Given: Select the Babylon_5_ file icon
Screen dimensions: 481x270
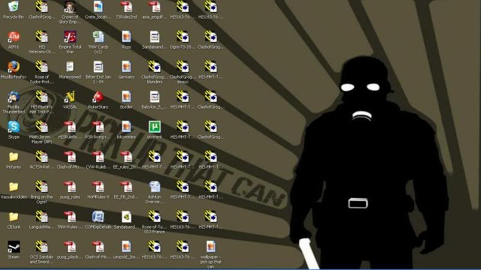Looking at the screenshot, I should [155, 97].
